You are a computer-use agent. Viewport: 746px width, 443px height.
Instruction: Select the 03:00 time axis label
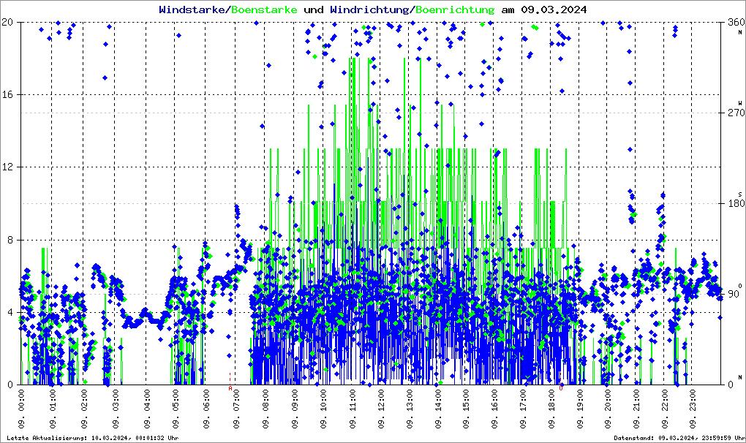(x=116, y=409)
